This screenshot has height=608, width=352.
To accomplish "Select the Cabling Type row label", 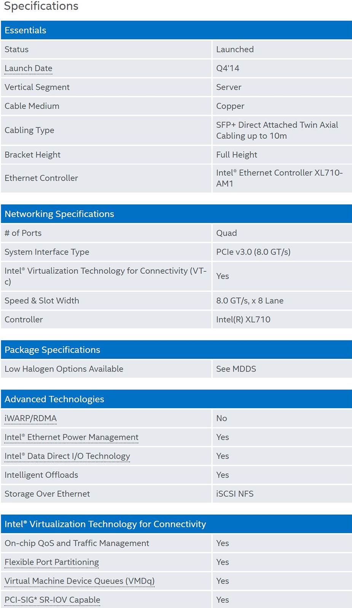I will 29,130.
